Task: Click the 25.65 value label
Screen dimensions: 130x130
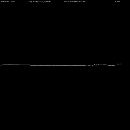Action: point(120,64)
